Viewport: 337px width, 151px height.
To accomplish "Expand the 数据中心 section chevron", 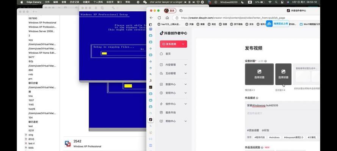I will (x=186, y=84).
